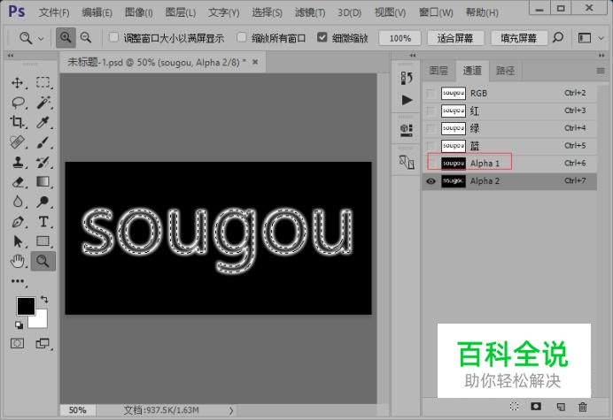Viewport: 613px width, 420px height.
Task: Open the History panel icon
Action: pos(407,78)
